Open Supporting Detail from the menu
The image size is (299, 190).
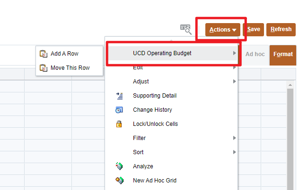(x=155, y=96)
